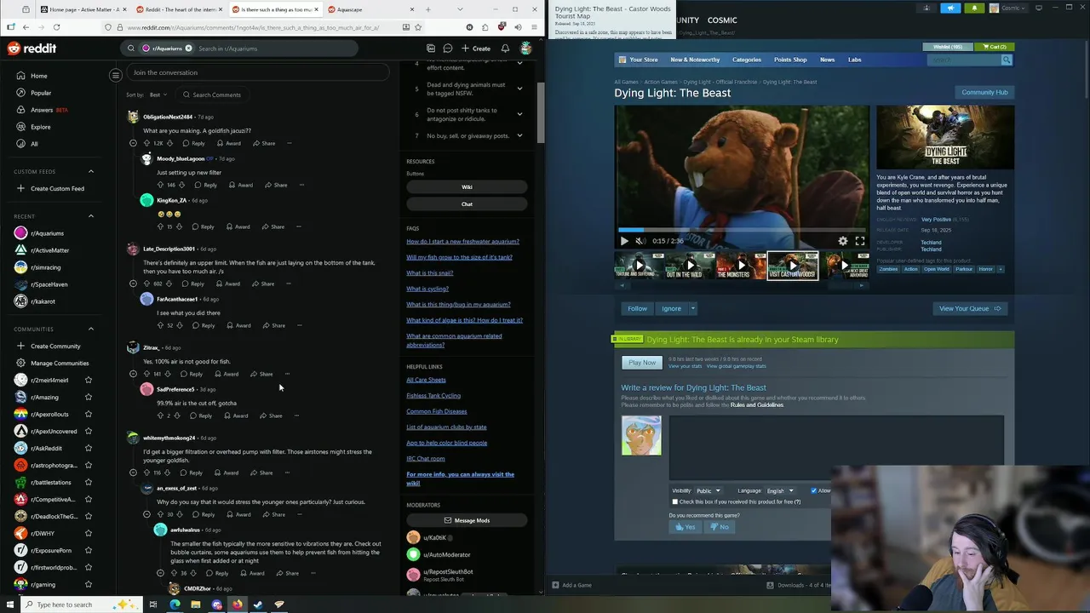Toggle comment sidebar hamburger icon
The height and width of the screenshot is (613, 1090).
(116, 75)
